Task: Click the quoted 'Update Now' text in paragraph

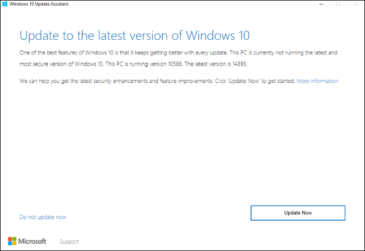Action: pos(244,81)
